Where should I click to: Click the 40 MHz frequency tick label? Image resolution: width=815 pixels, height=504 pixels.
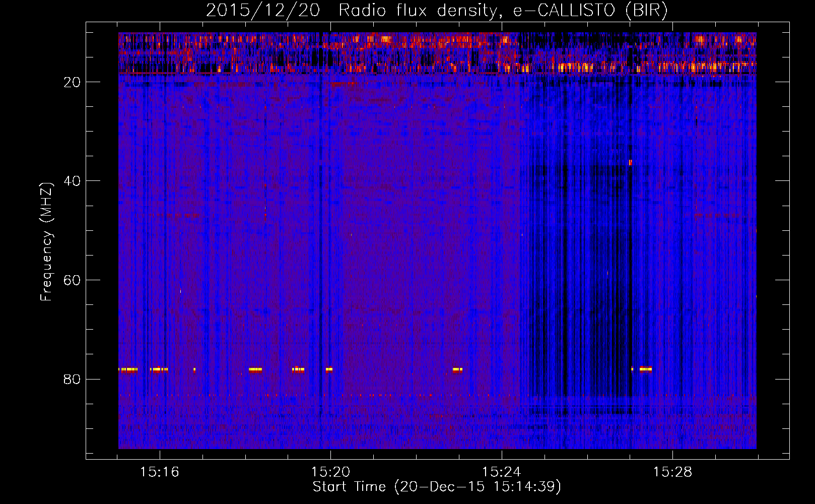tap(72, 181)
